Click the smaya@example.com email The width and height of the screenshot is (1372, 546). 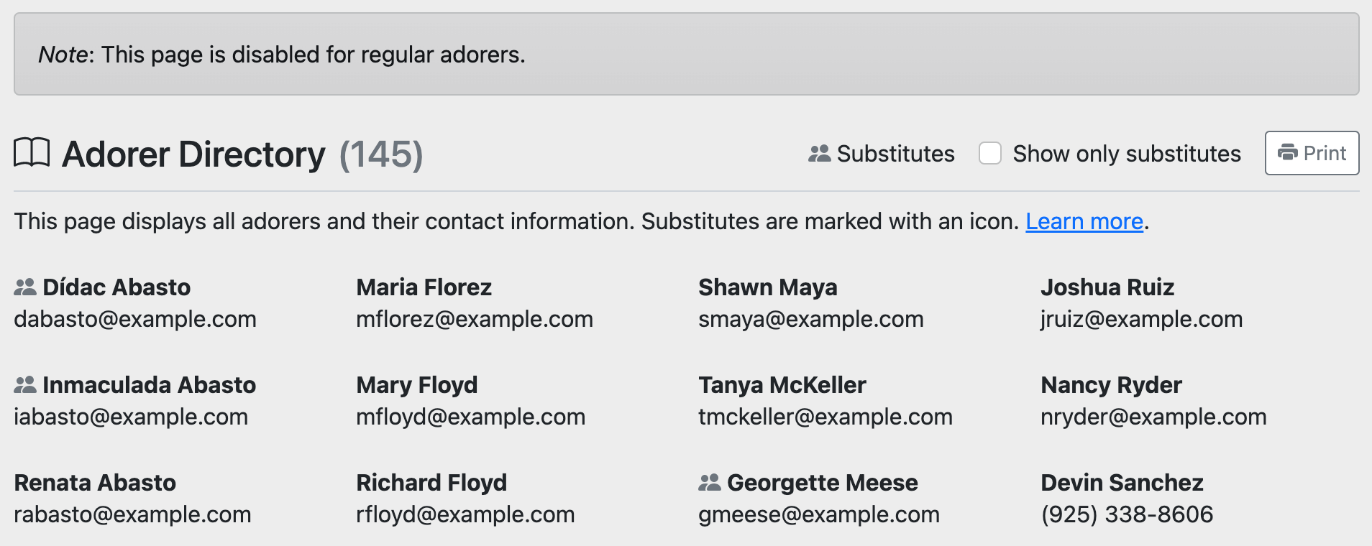pos(810,319)
